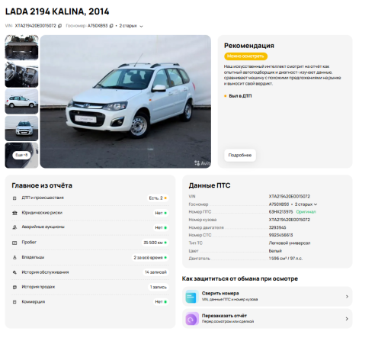This screenshot has width=375, height=341.
Task: Click the 'LADA 2194 KALINA, 2014' title
Action: pyautogui.click(x=57, y=11)
